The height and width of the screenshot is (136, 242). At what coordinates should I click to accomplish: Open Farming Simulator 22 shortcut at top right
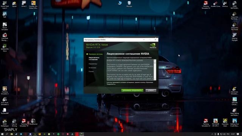tap(206, 5)
